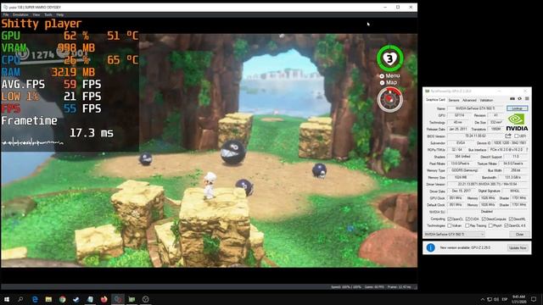Open File Explorer from the taskbar
The height and width of the screenshot is (305, 543).
tap(48, 299)
